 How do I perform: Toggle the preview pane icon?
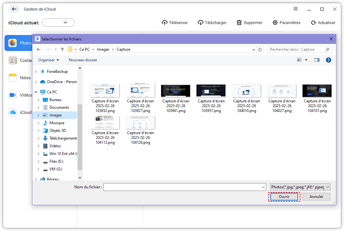tap(317, 60)
